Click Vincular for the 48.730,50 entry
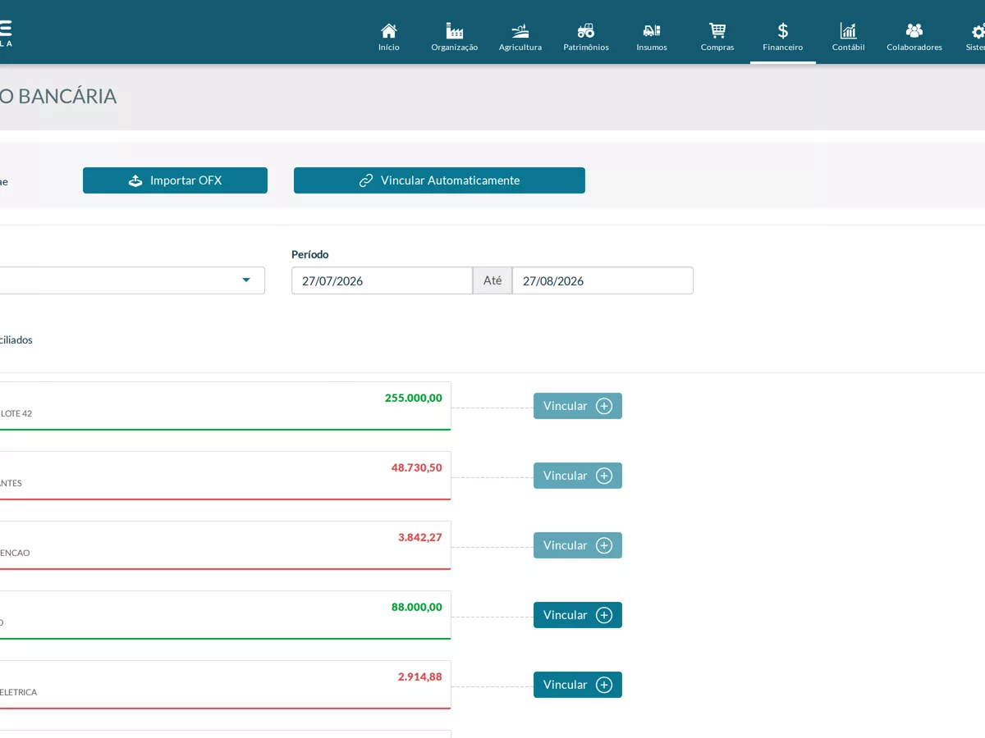 (578, 476)
